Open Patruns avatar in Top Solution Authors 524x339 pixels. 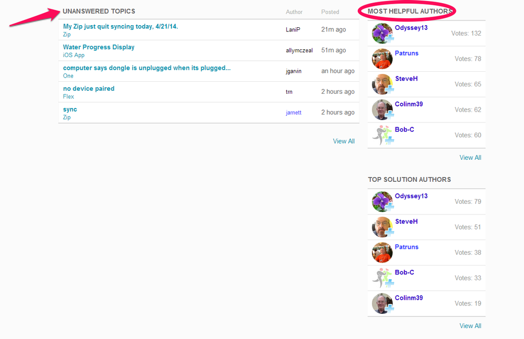pyautogui.click(x=382, y=253)
